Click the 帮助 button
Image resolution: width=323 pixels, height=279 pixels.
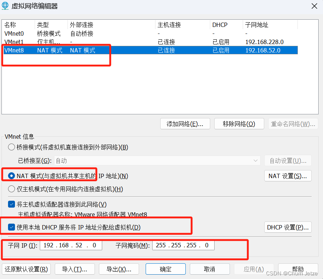298,269
